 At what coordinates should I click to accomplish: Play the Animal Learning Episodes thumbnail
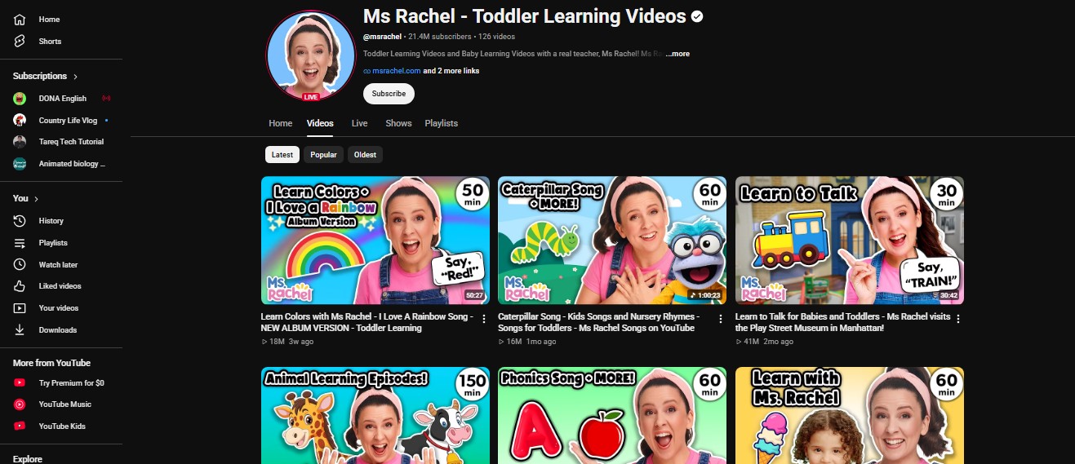375,415
